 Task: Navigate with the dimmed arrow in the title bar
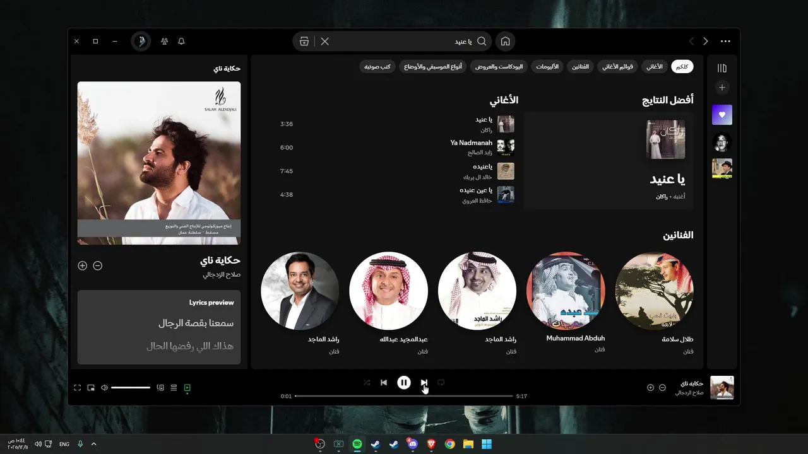[x=691, y=41]
